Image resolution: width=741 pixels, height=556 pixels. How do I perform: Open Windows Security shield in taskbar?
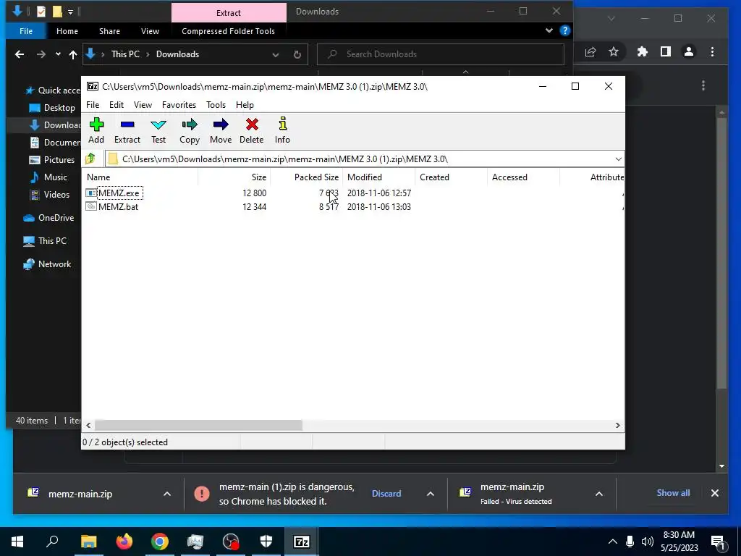click(266, 542)
